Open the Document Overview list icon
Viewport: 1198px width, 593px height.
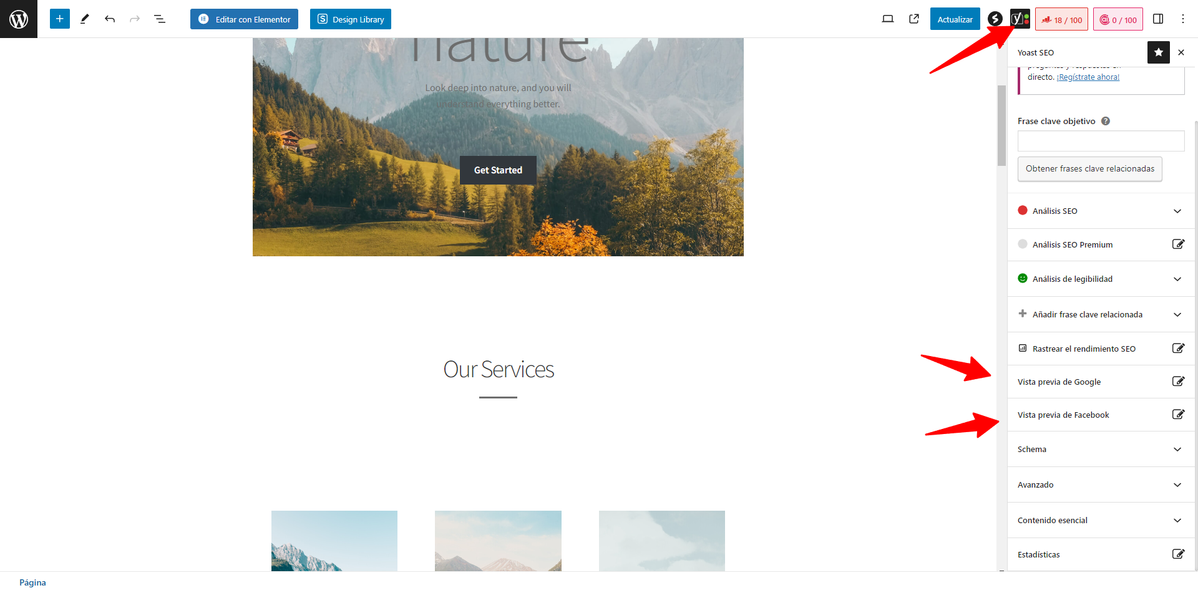(x=160, y=19)
